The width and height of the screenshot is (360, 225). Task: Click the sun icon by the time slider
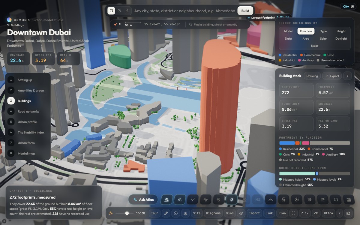click(x=111, y=213)
